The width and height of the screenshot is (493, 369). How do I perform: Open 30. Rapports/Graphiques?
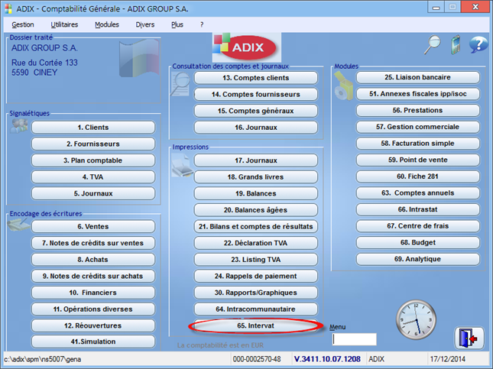click(256, 293)
